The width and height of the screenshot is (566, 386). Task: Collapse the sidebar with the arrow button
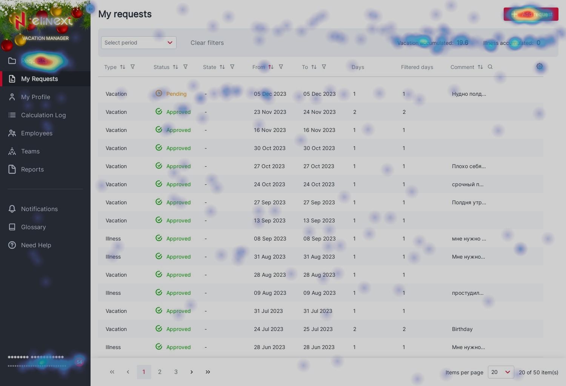(x=90, y=9)
